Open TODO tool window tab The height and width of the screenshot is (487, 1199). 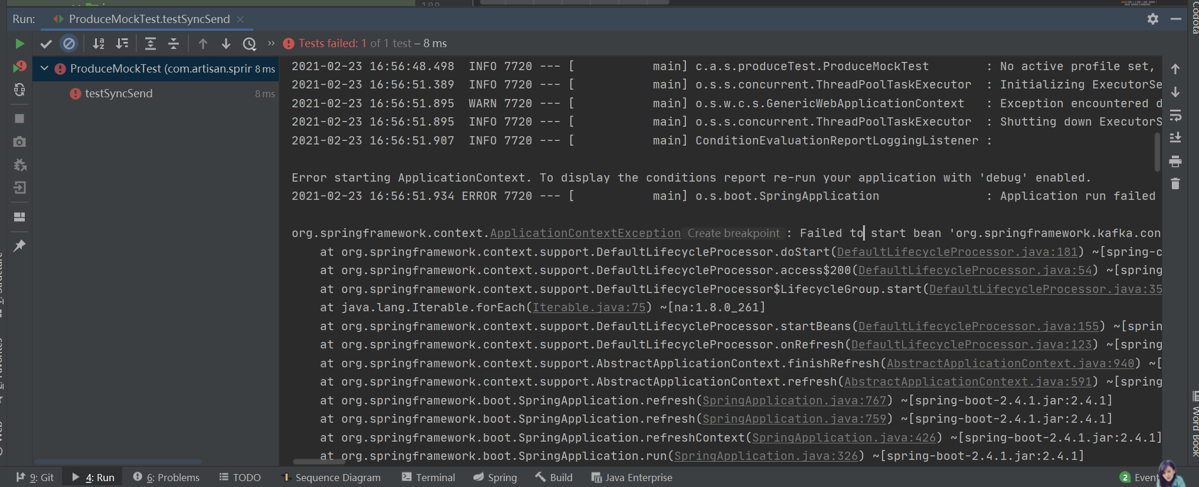point(240,477)
